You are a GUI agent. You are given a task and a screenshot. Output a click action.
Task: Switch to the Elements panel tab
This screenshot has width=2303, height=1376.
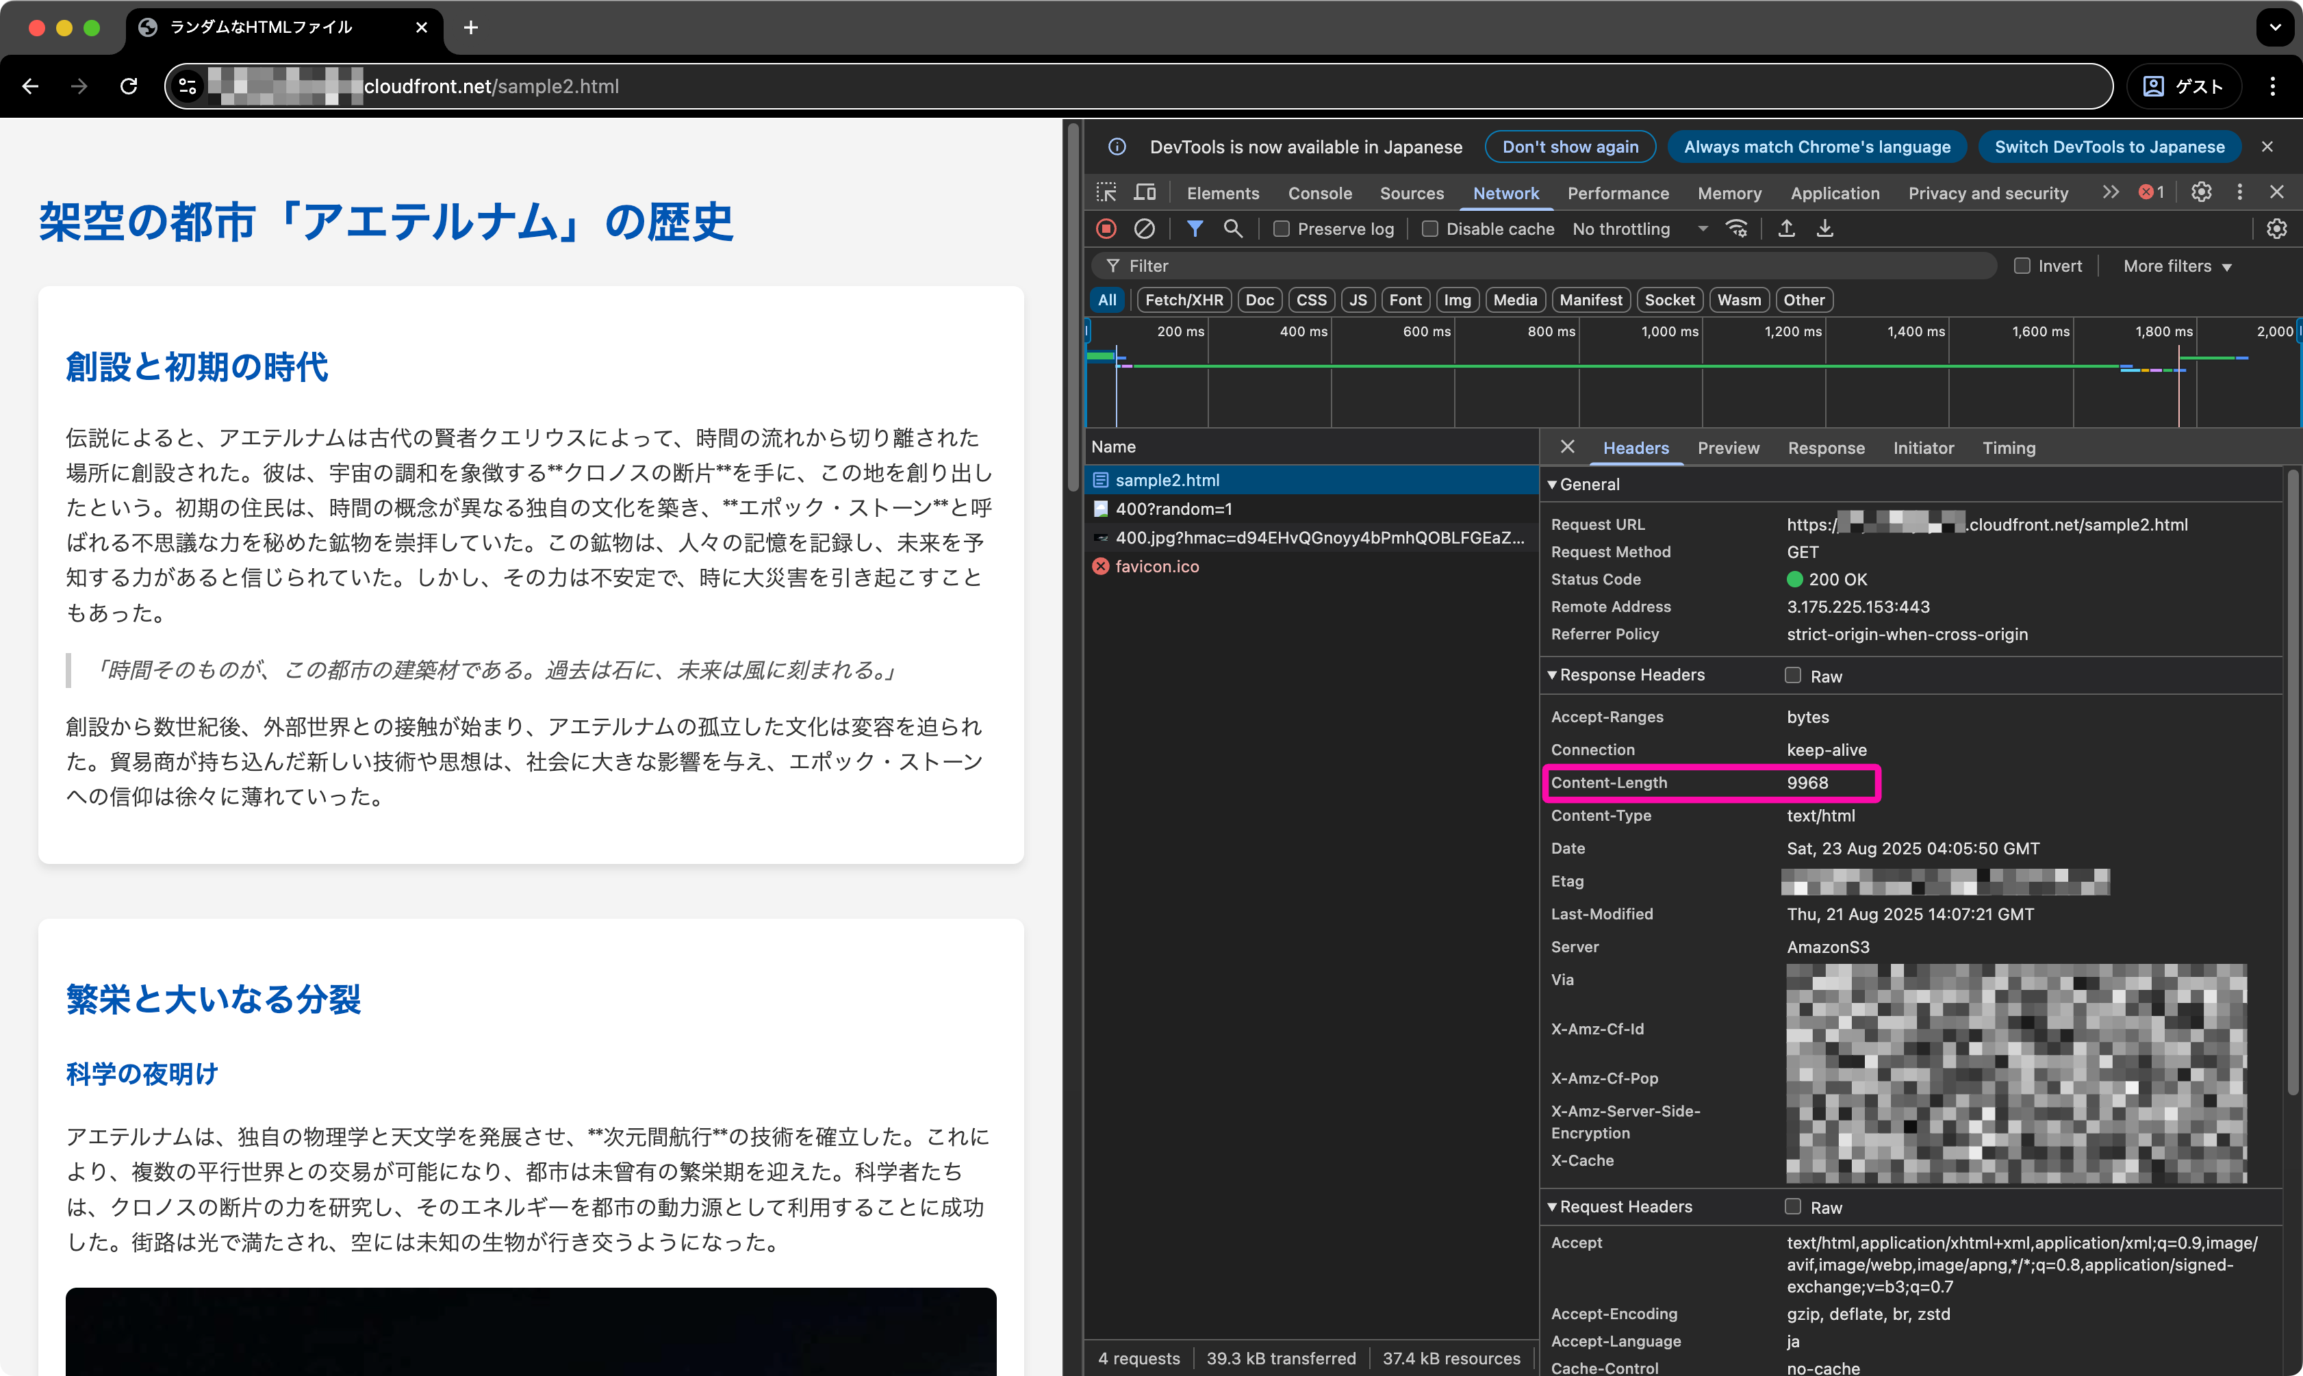(1223, 193)
